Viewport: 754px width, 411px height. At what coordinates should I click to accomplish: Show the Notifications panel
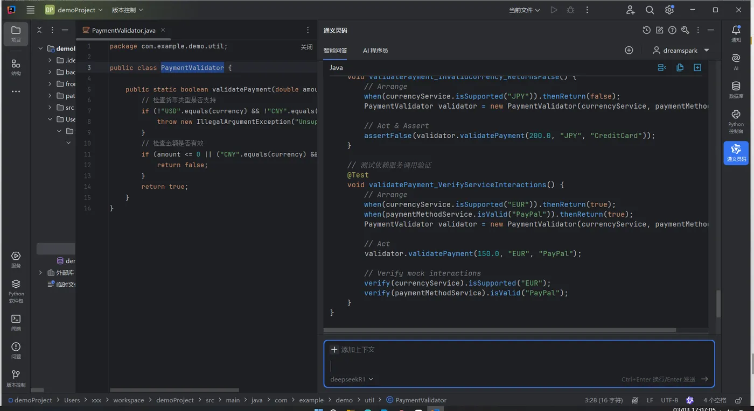pos(736,33)
